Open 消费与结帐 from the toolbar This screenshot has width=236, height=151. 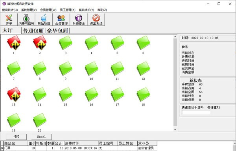[x=26, y=20]
